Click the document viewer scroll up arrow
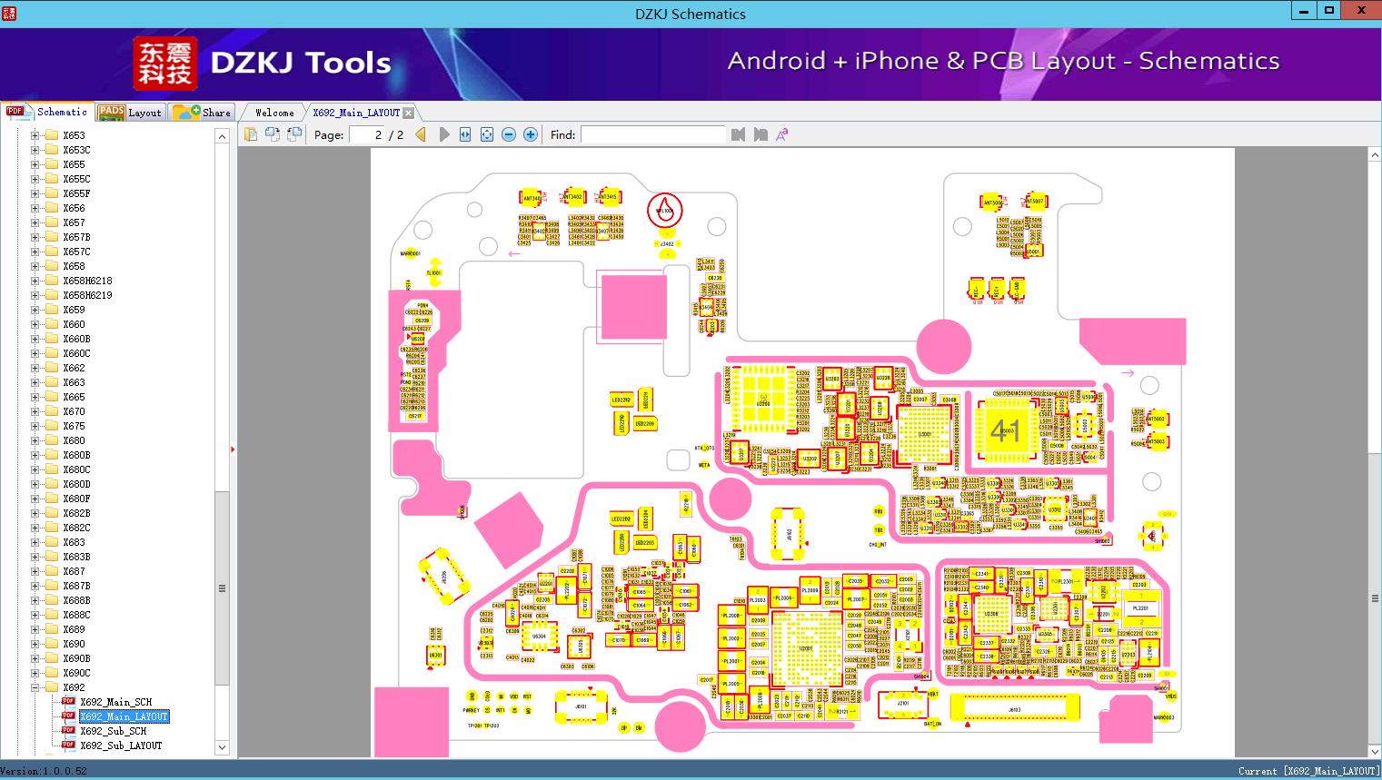This screenshot has width=1382, height=780. point(1374,155)
